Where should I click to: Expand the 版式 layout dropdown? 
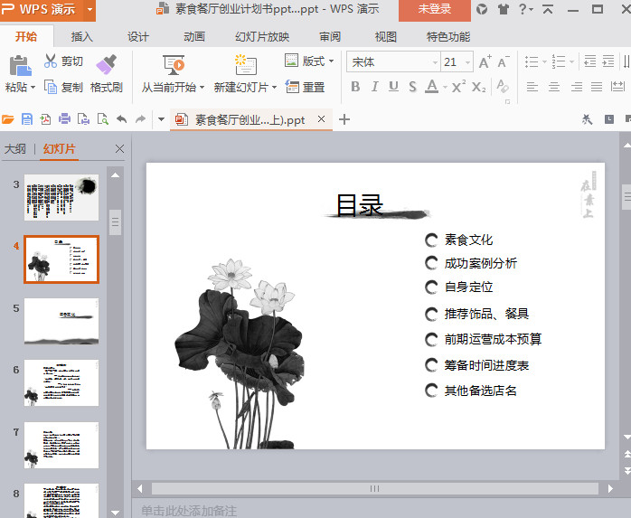click(331, 61)
